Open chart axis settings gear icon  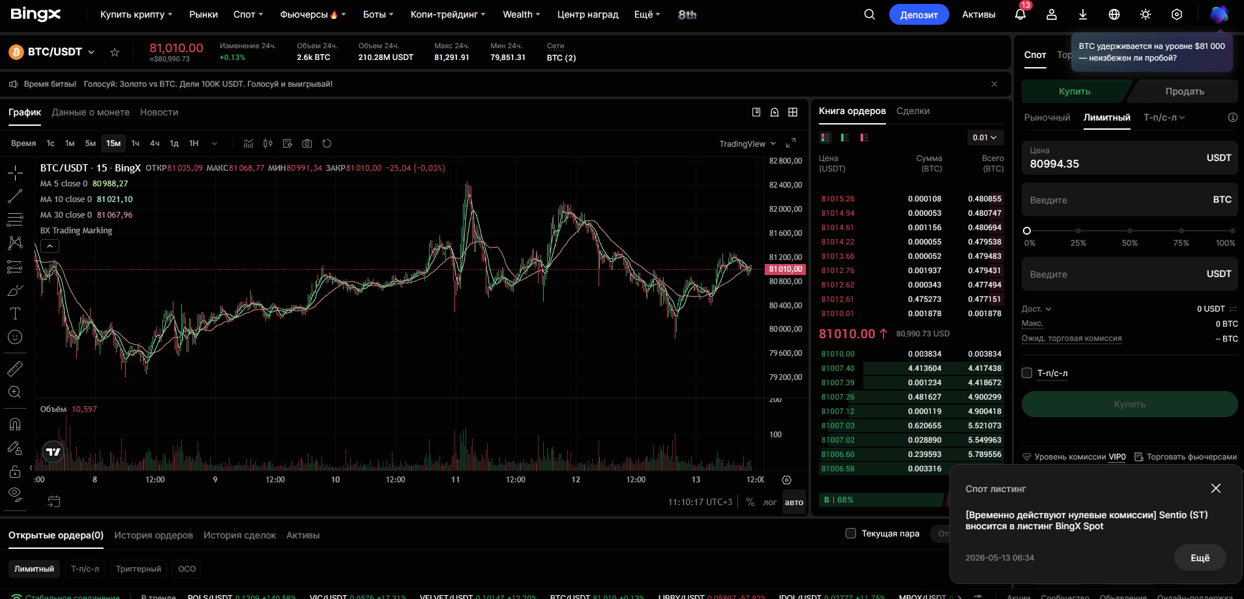coord(786,480)
